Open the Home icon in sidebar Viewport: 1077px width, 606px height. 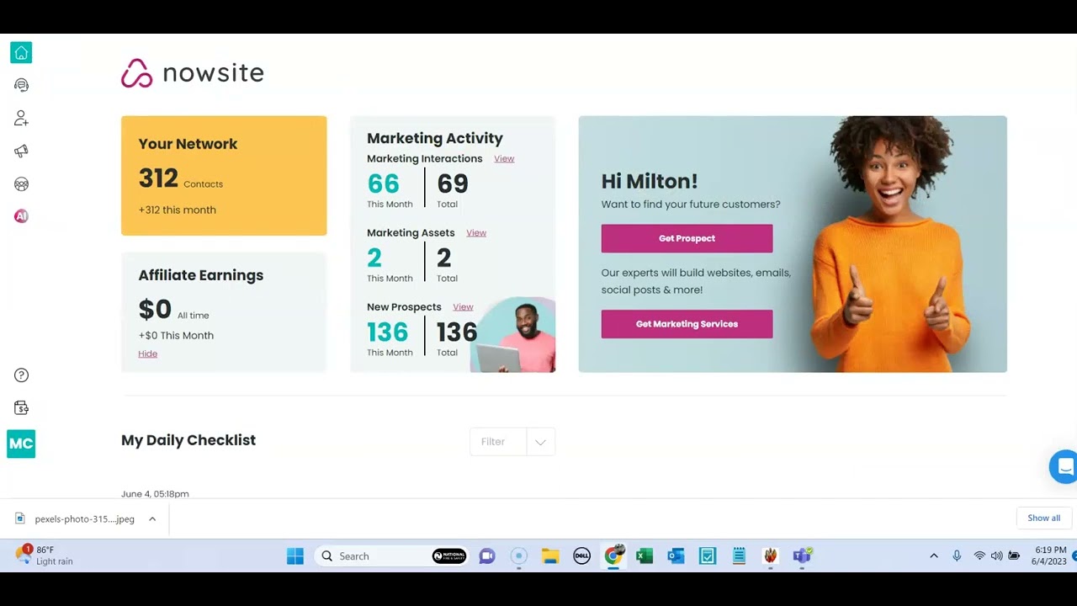tap(21, 53)
